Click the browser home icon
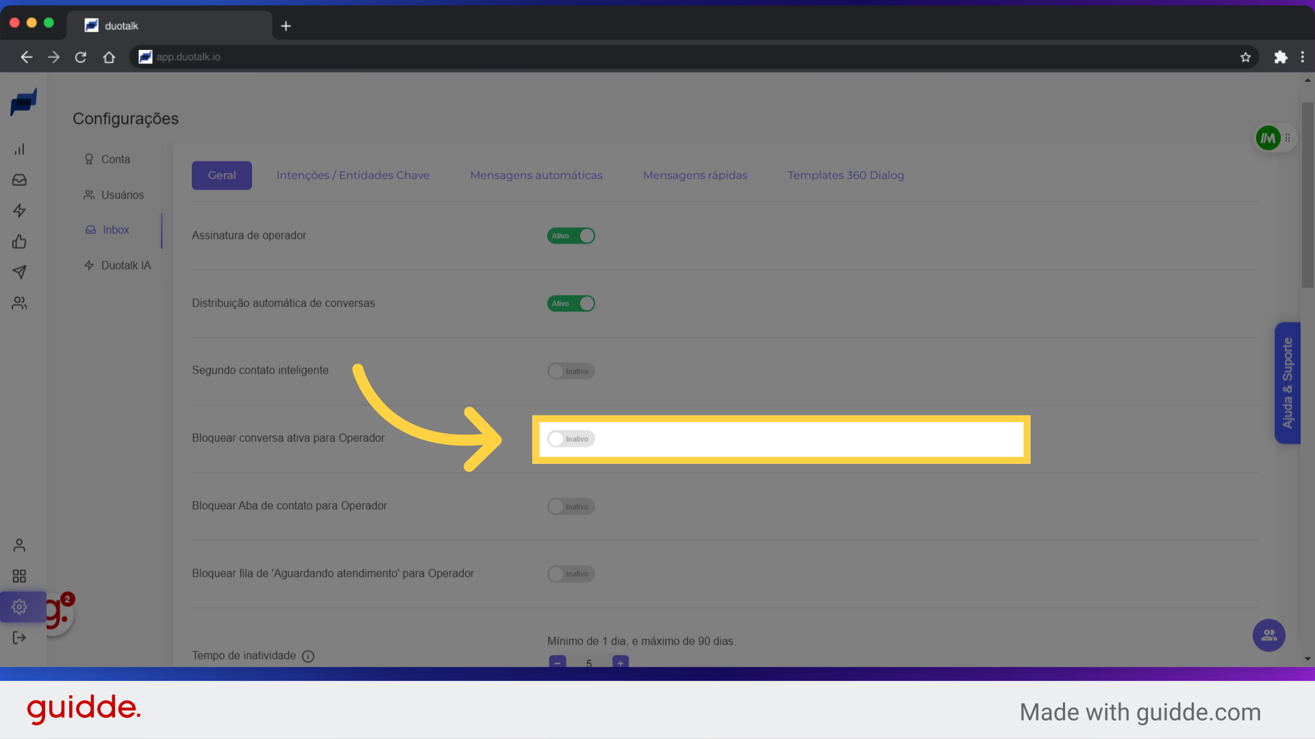Viewport: 1315px width, 739px height. tap(109, 57)
